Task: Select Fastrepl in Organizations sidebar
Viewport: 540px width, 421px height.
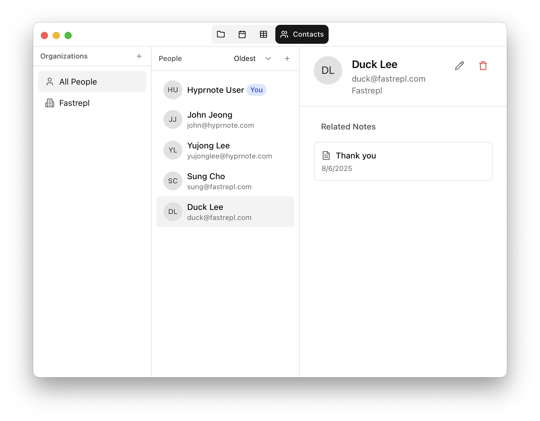Action: [x=74, y=103]
